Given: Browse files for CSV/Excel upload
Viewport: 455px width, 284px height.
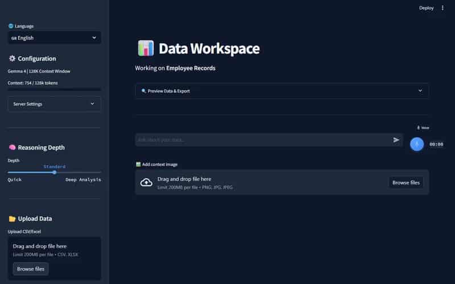Looking at the screenshot, I should (x=31, y=269).
